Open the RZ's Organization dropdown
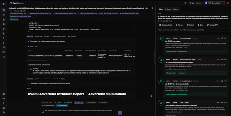Image resolution: width=231 pixels, height=116 pixels. (x=214, y=3)
